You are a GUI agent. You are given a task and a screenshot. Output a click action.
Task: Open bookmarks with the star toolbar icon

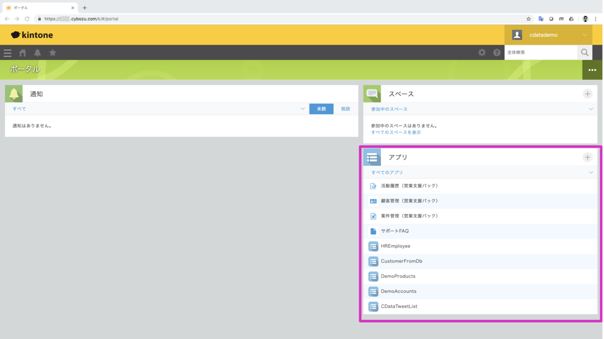[x=53, y=52]
